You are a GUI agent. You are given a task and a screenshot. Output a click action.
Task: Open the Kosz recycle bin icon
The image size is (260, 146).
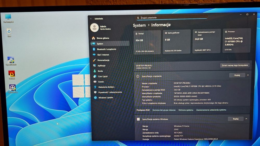[x=9, y=33]
